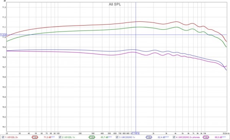The image size is (230, 140).
Task: Select the 3: UMC202HD 1v legend label
Action: click(x=127, y=137)
